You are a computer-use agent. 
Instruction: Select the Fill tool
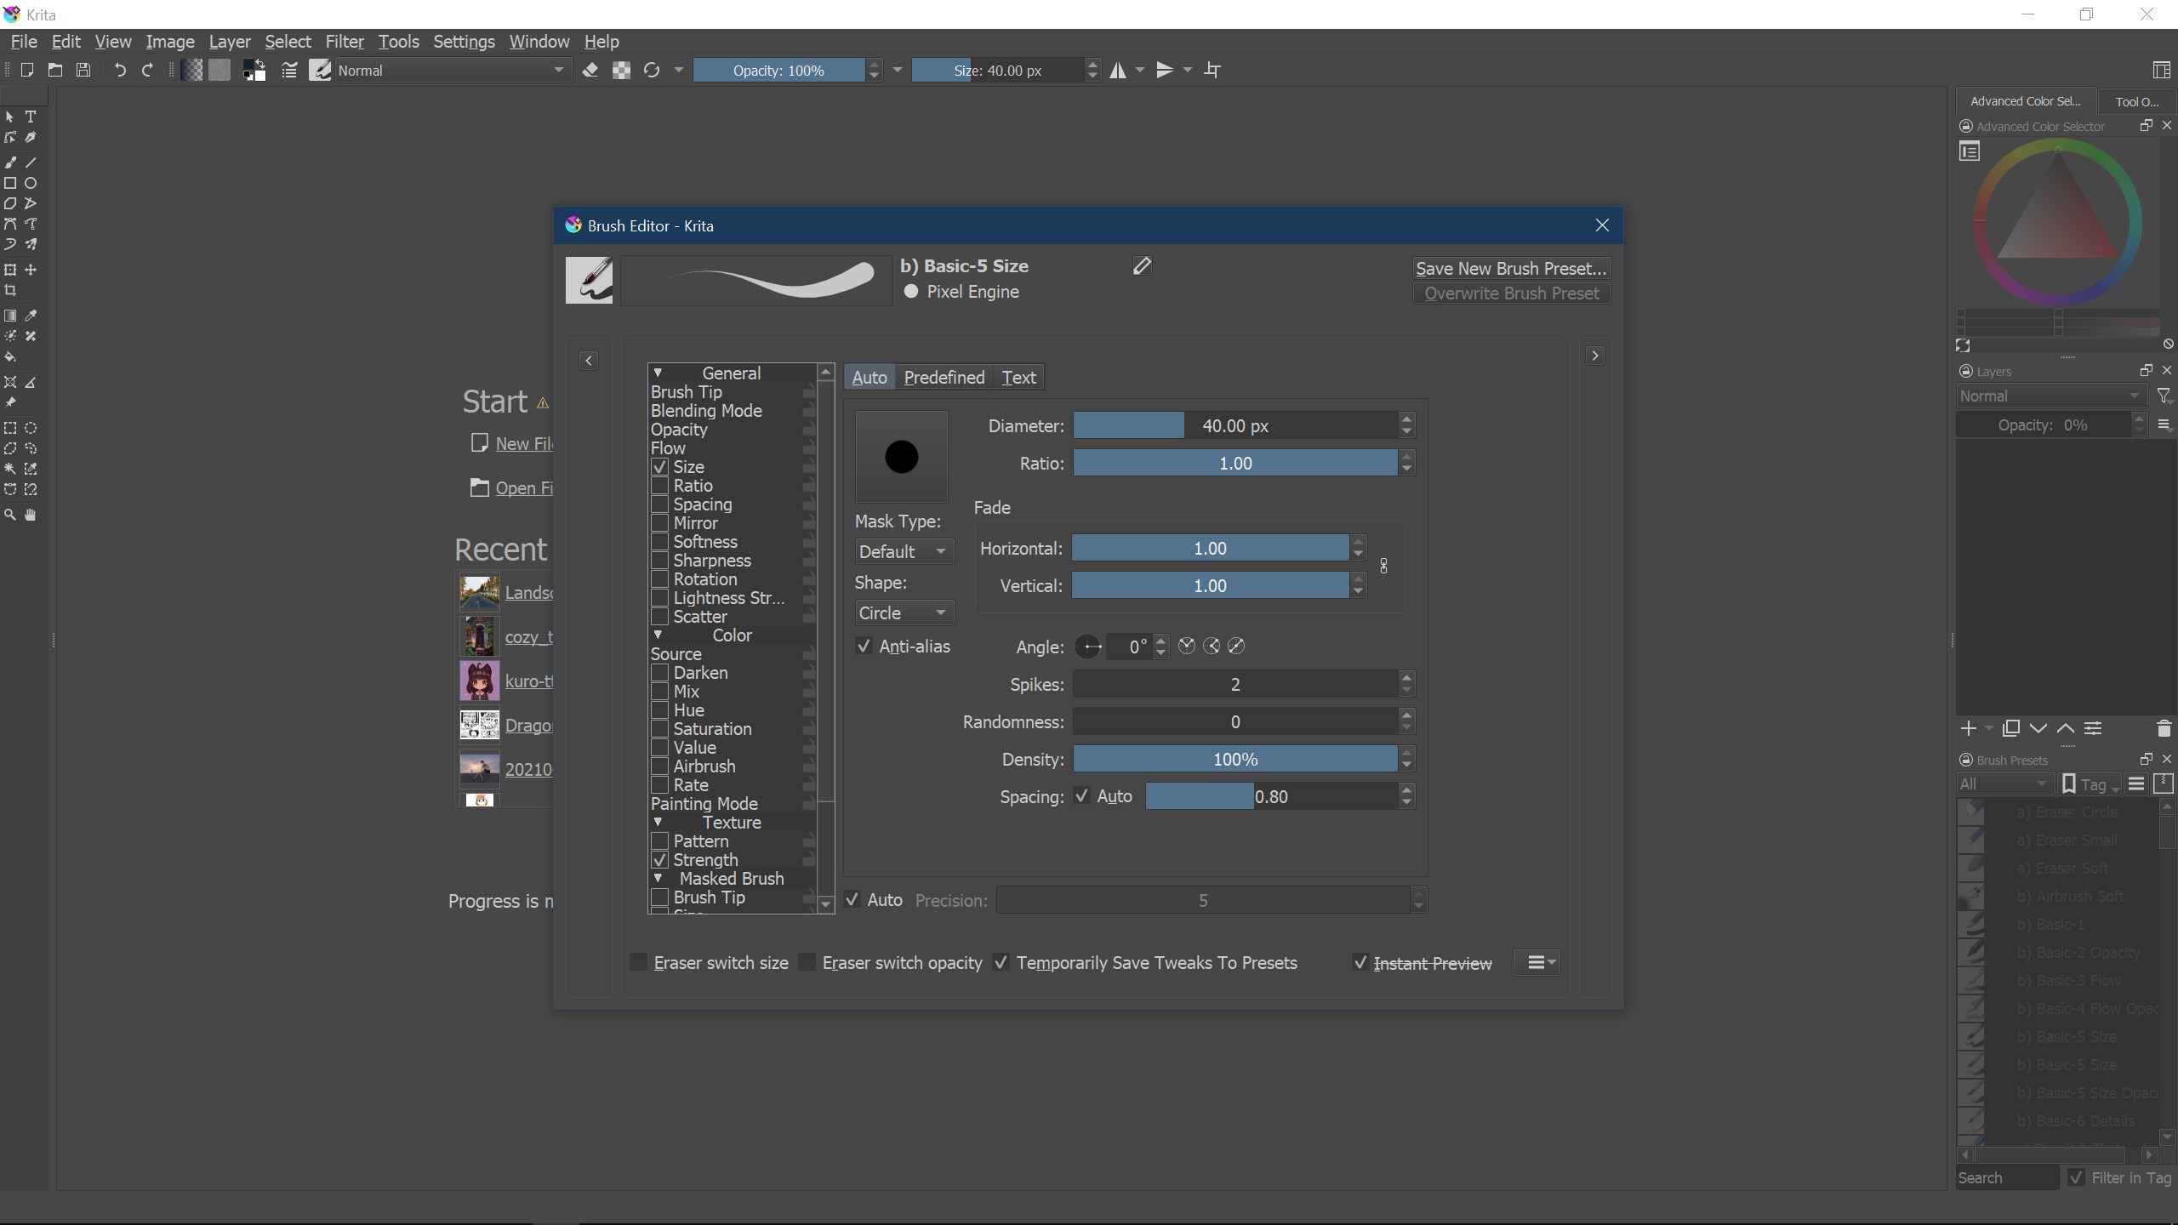coord(11,356)
